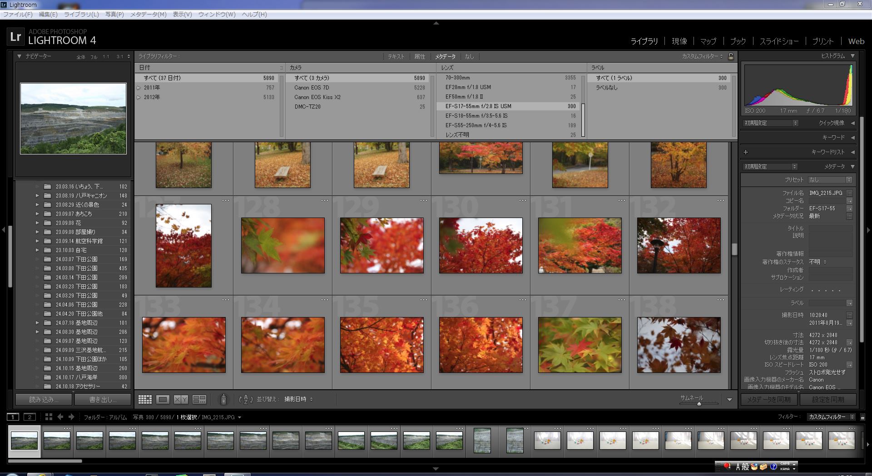Expand the 2011年 date filter entry
The width and height of the screenshot is (872, 476).
(x=139, y=88)
